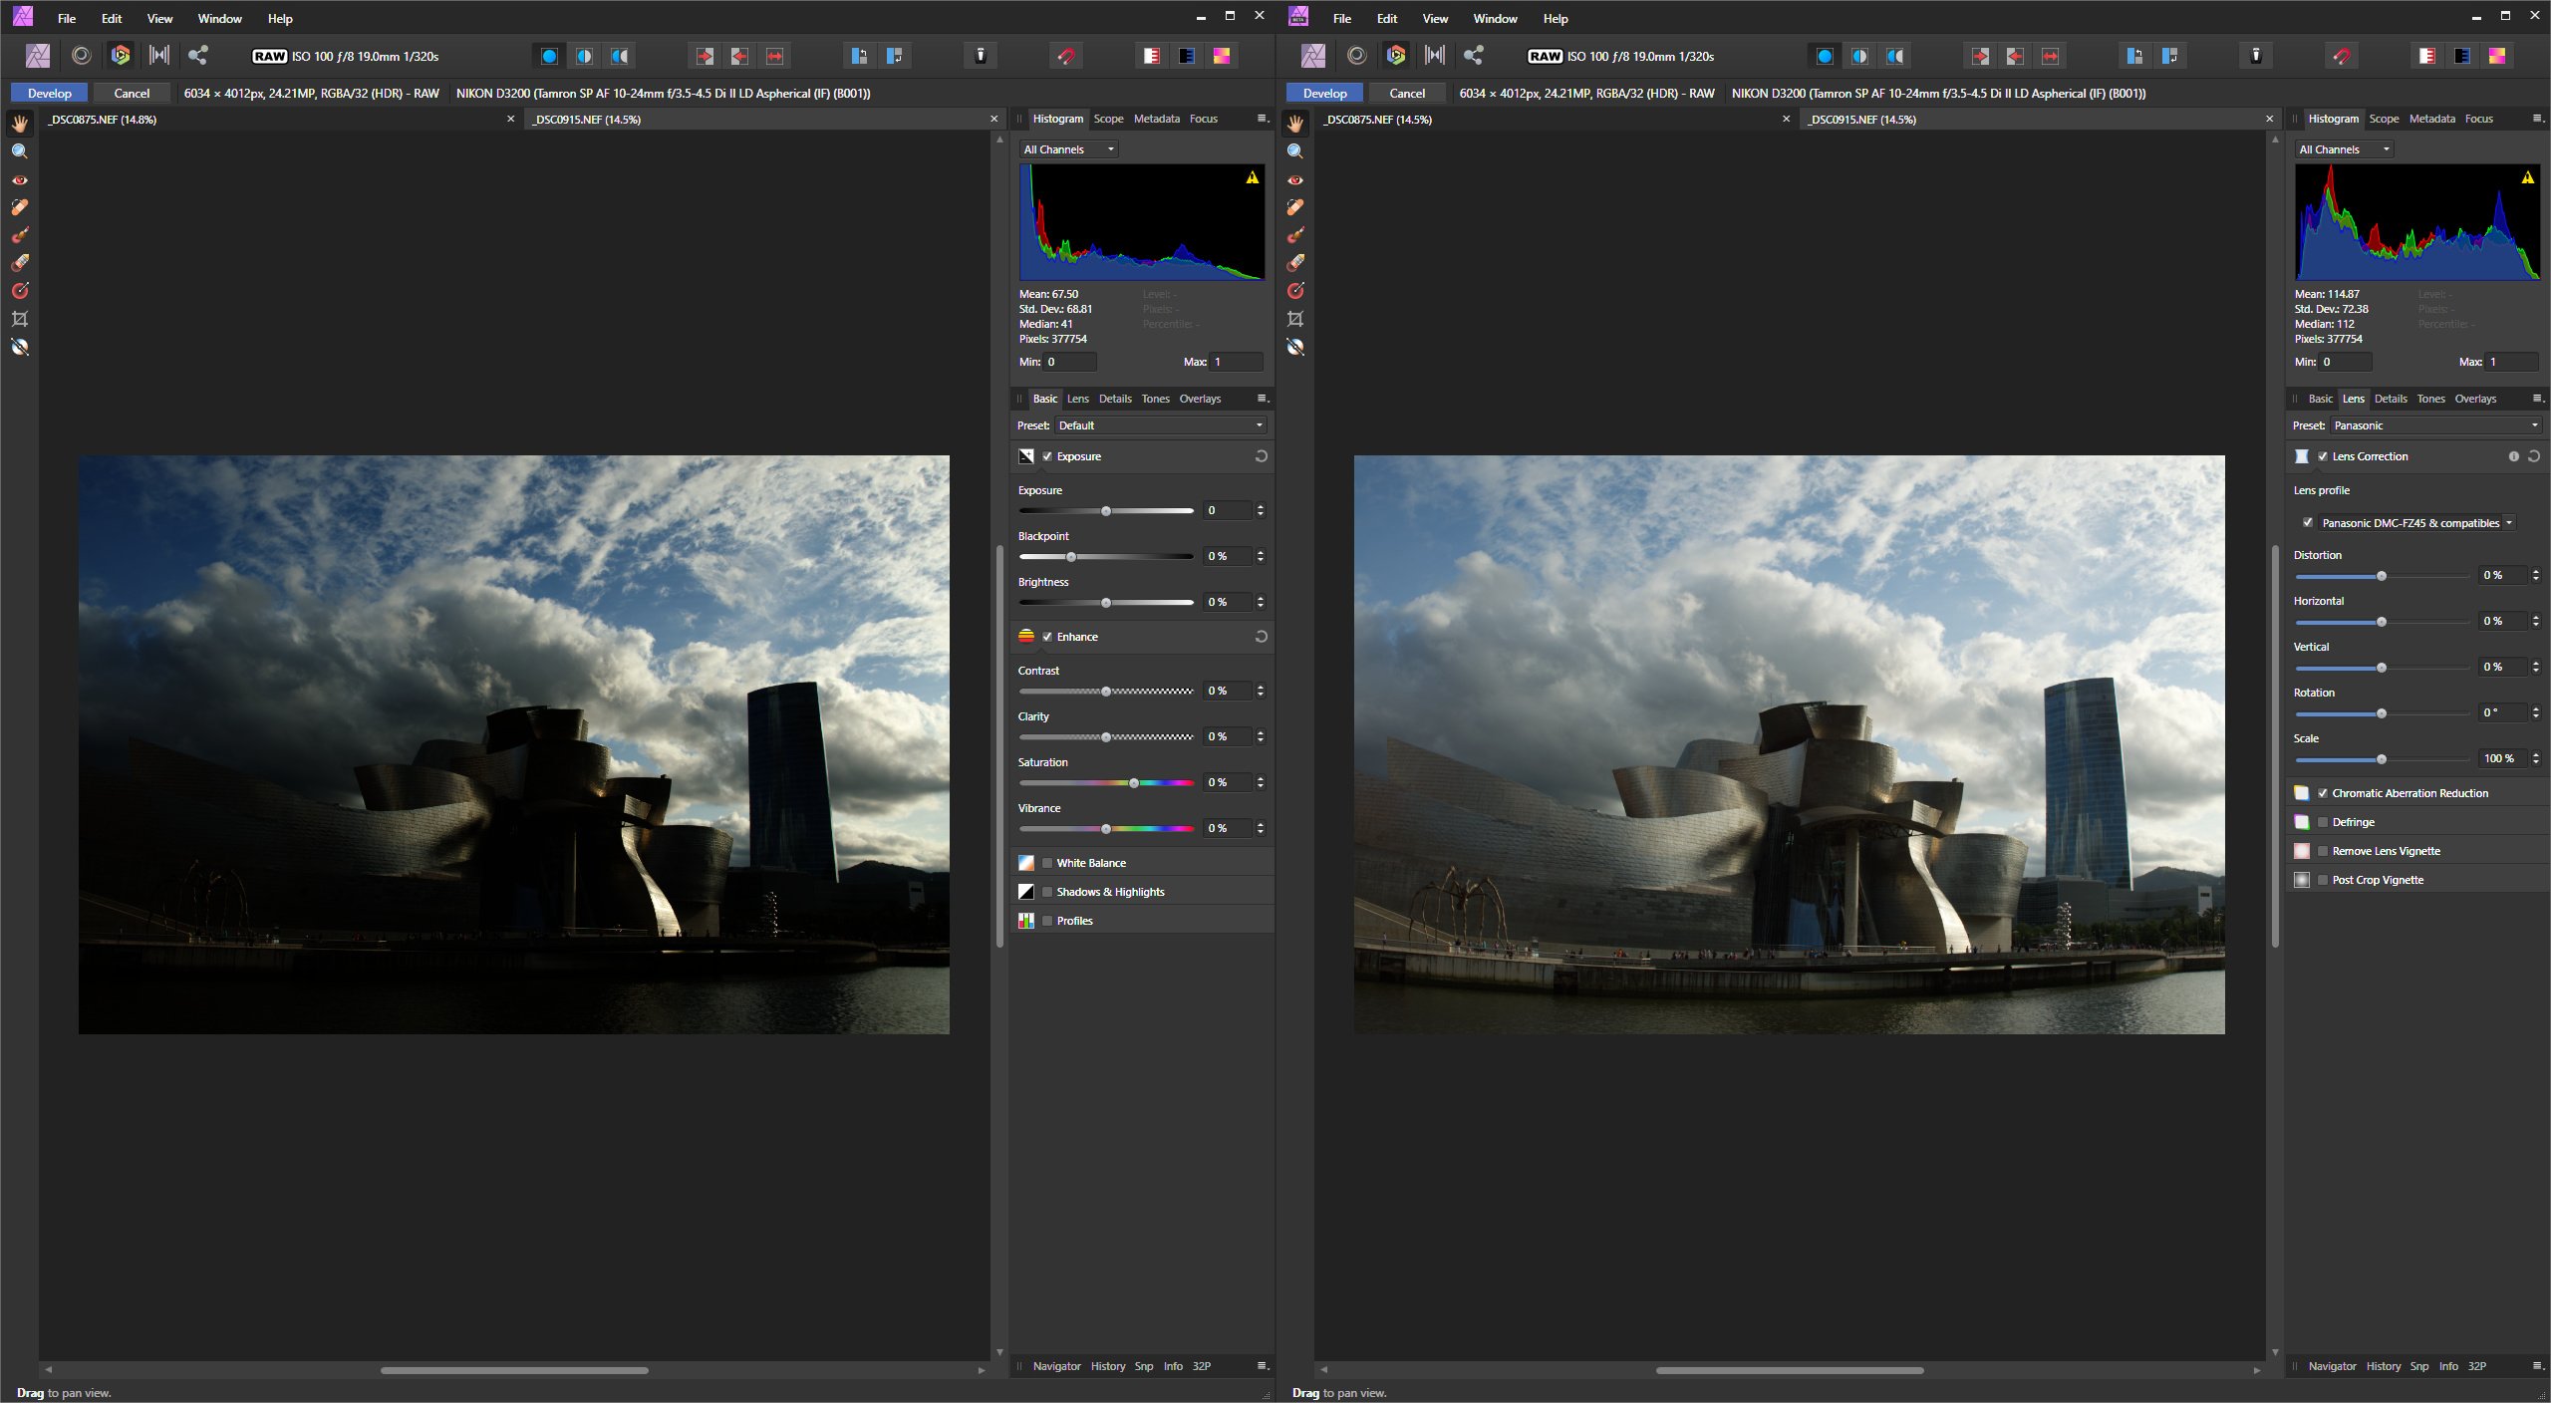
Task: Show clipped tones in left window
Action: (1222, 56)
